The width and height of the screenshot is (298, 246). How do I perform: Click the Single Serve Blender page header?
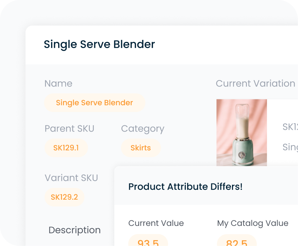click(99, 44)
